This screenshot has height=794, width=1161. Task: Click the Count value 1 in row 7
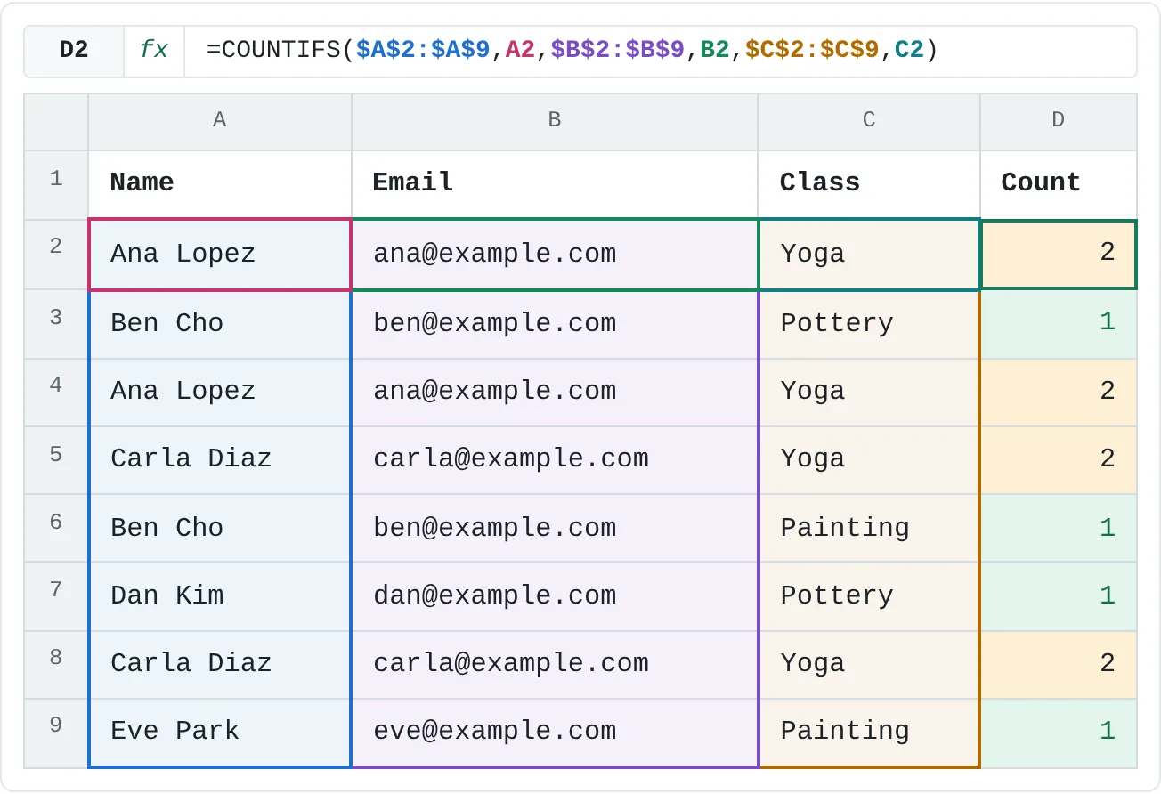tap(1058, 595)
